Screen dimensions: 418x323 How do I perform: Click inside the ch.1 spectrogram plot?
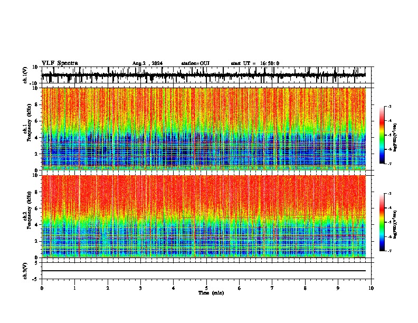tap(203, 129)
